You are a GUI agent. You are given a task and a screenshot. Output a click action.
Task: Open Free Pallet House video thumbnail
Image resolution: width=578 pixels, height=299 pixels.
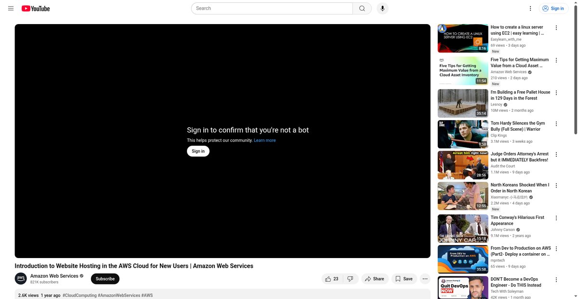tap(463, 103)
